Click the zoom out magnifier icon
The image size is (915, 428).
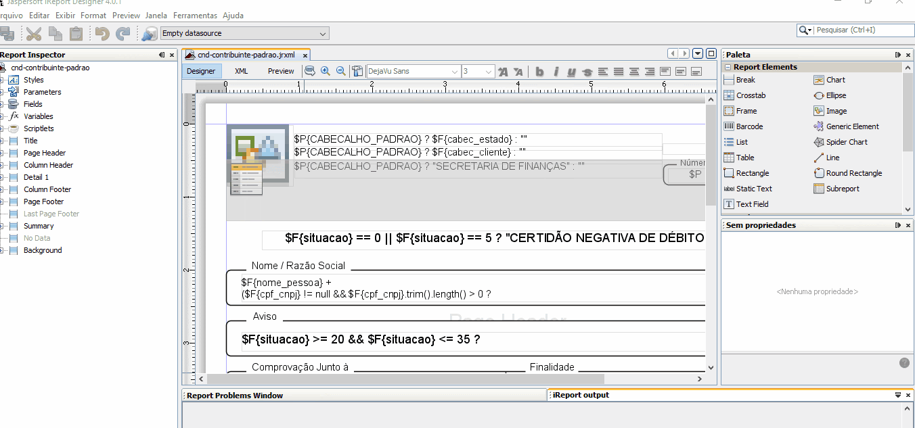341,71
